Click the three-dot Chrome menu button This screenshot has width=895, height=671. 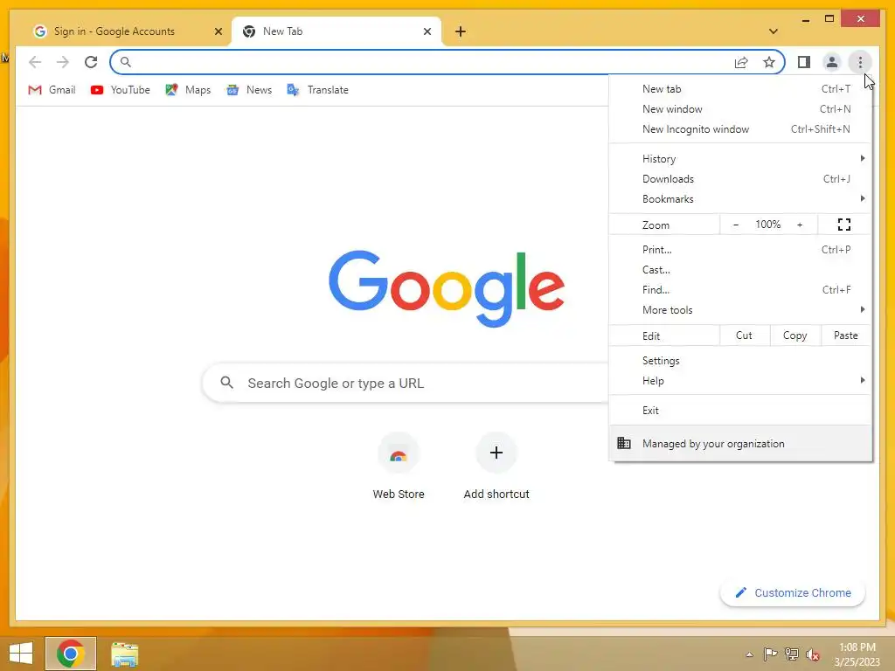click(x=860, y=62)
